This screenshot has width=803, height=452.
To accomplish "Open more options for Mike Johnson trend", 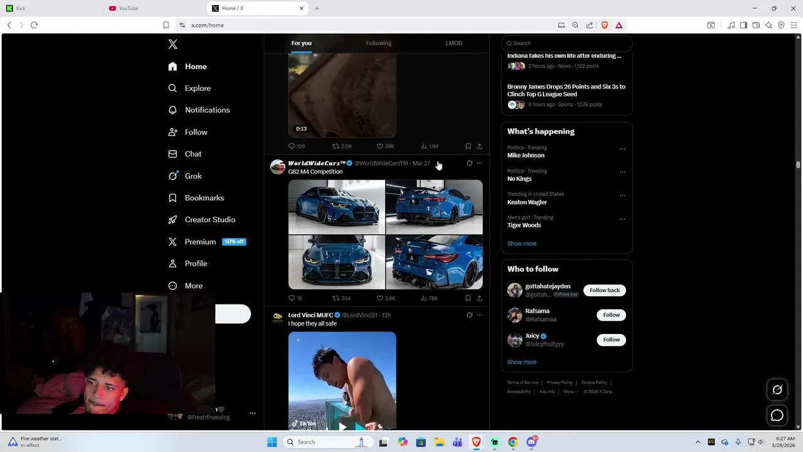I will [x=622, y=149].
